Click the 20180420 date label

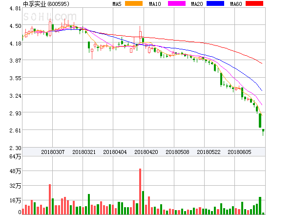click(146, 152)
